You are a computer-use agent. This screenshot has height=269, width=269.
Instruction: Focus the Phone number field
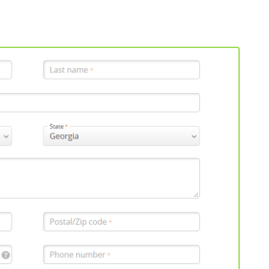click(x=122, y=254)
